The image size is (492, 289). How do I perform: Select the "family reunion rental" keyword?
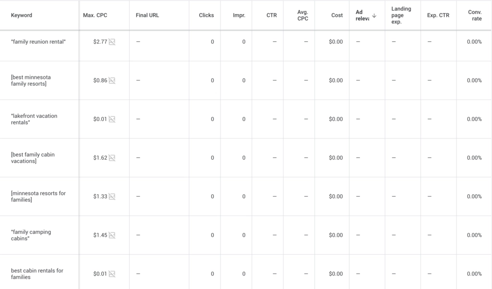[38, 42]
